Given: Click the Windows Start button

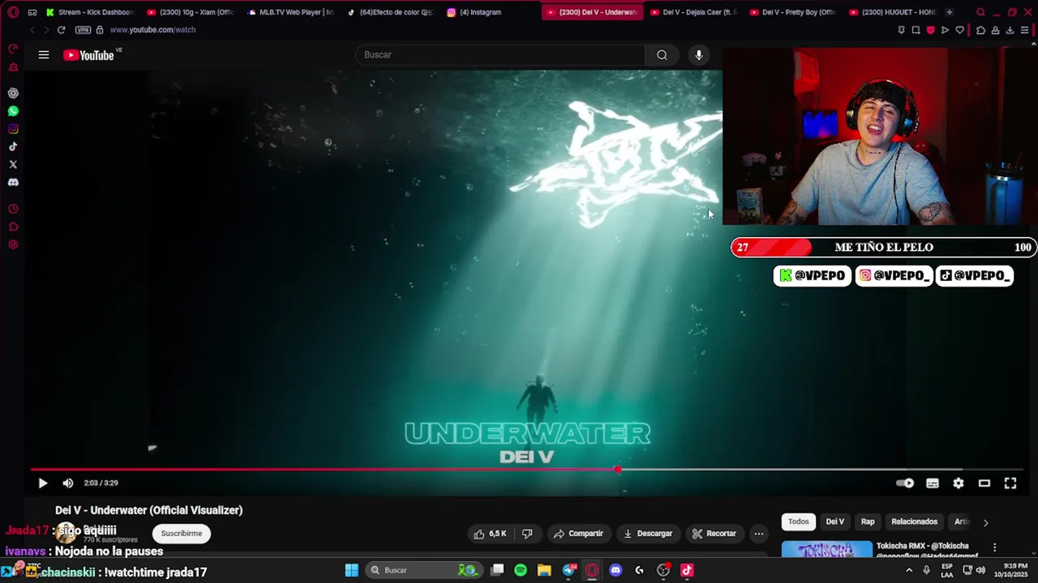Looking at the screenshot, I should (x=351, y=570).
